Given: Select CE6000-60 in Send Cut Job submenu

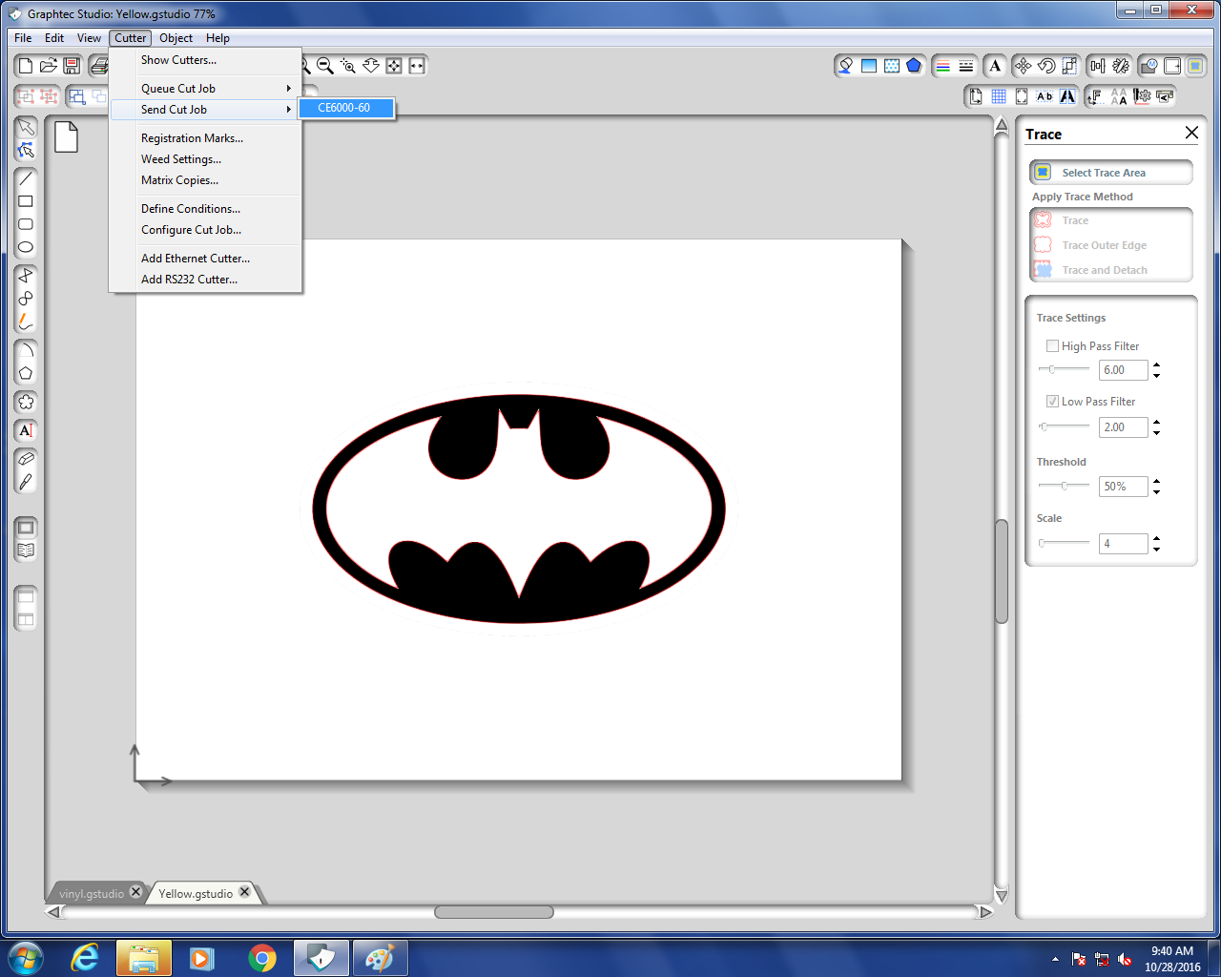Looking at the screenshot, I should (346, 108).
